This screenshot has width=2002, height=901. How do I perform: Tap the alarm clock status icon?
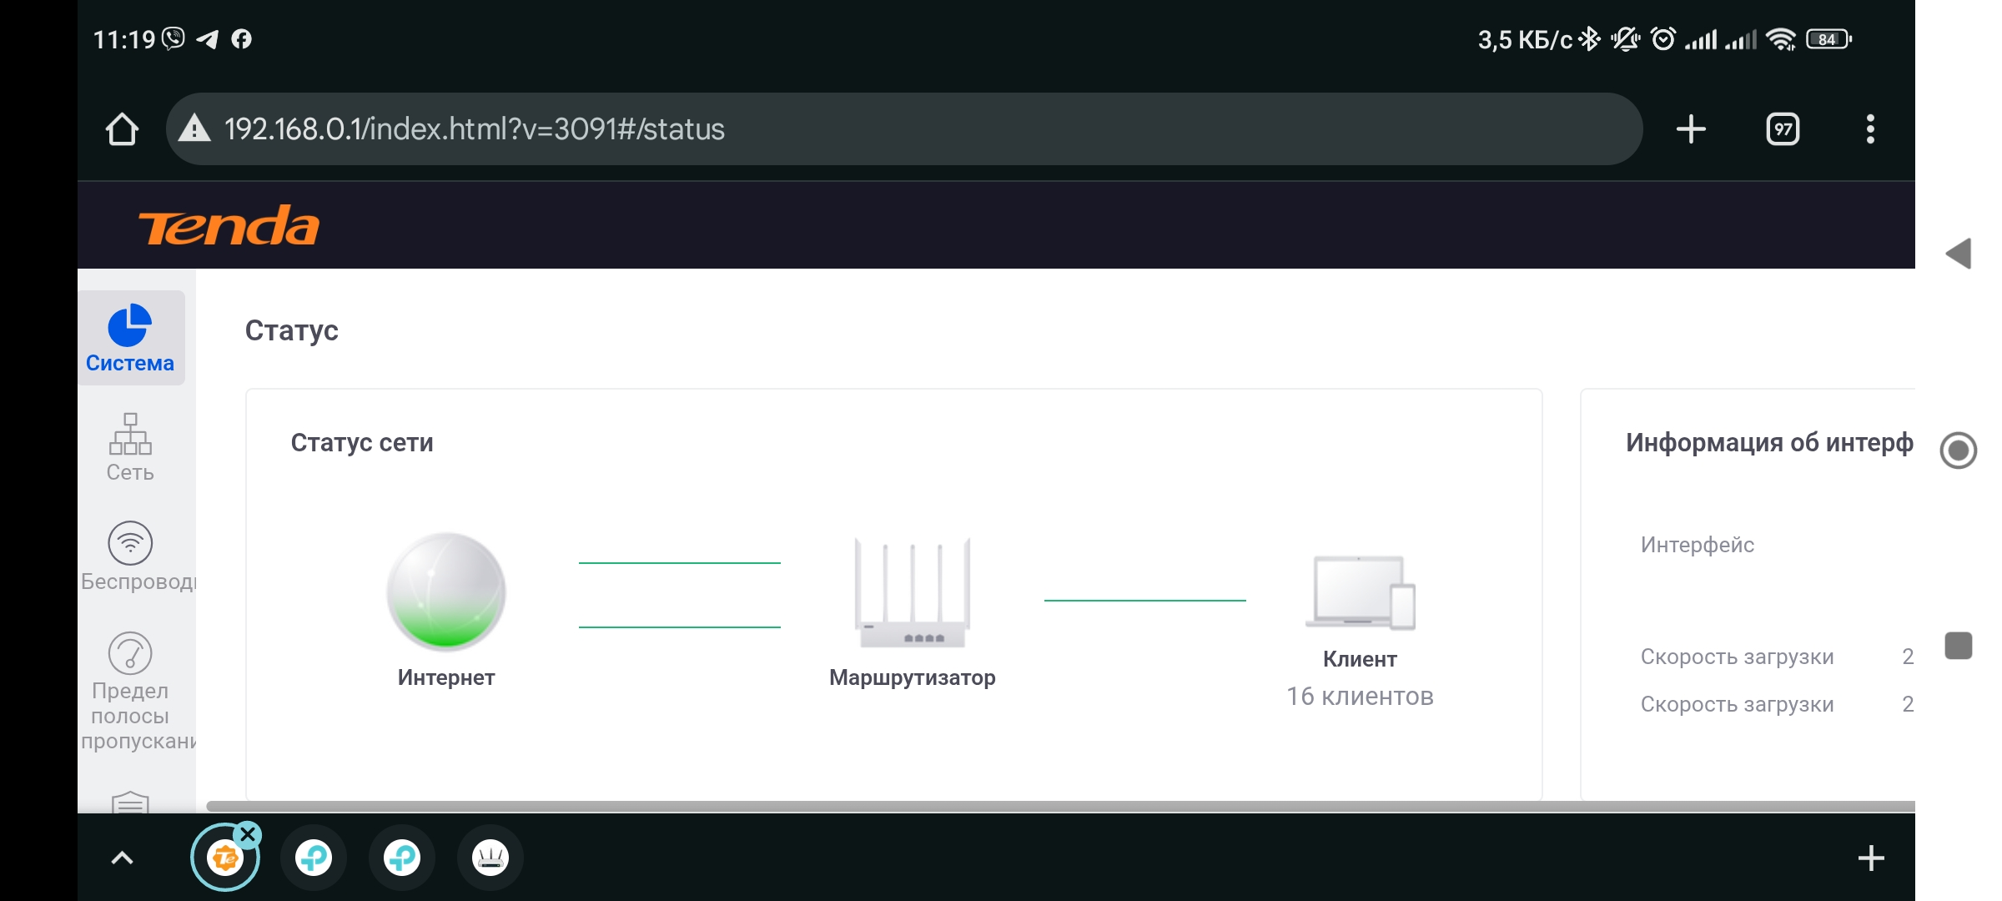click(x=1662, y=39)
